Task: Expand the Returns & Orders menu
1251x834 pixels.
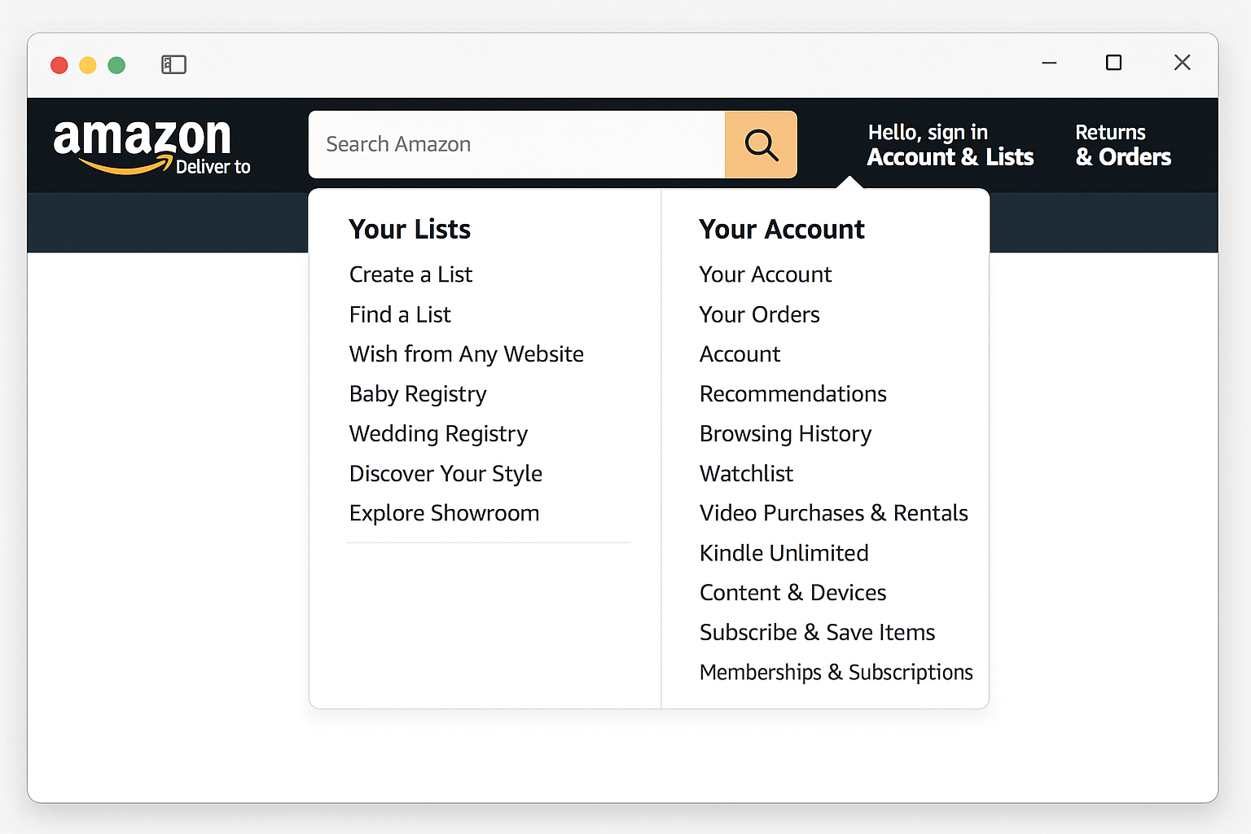Action: 1122,145
